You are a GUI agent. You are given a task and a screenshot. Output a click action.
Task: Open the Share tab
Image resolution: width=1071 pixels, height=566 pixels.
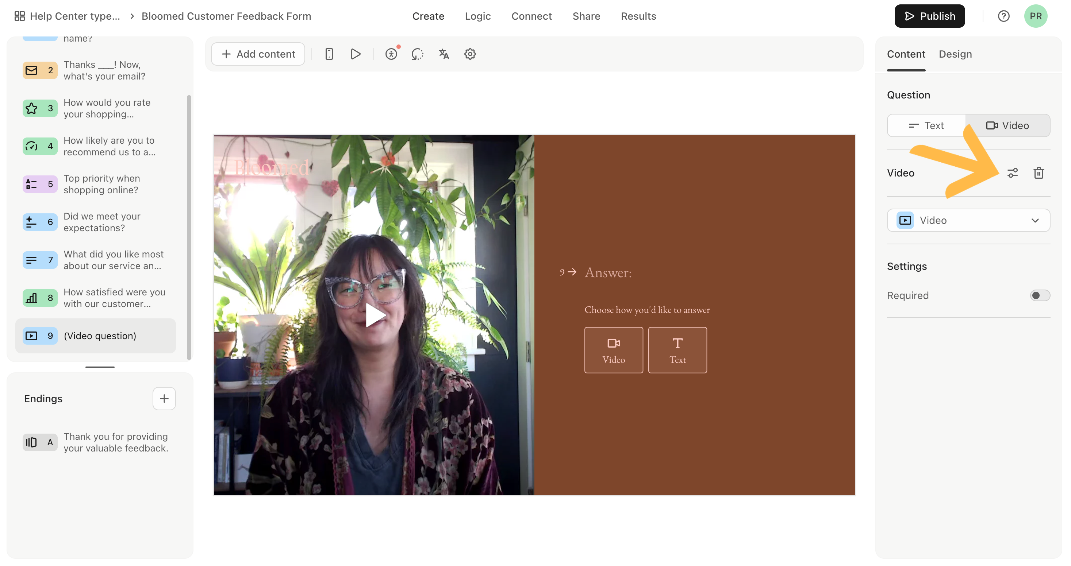[586, 16]
